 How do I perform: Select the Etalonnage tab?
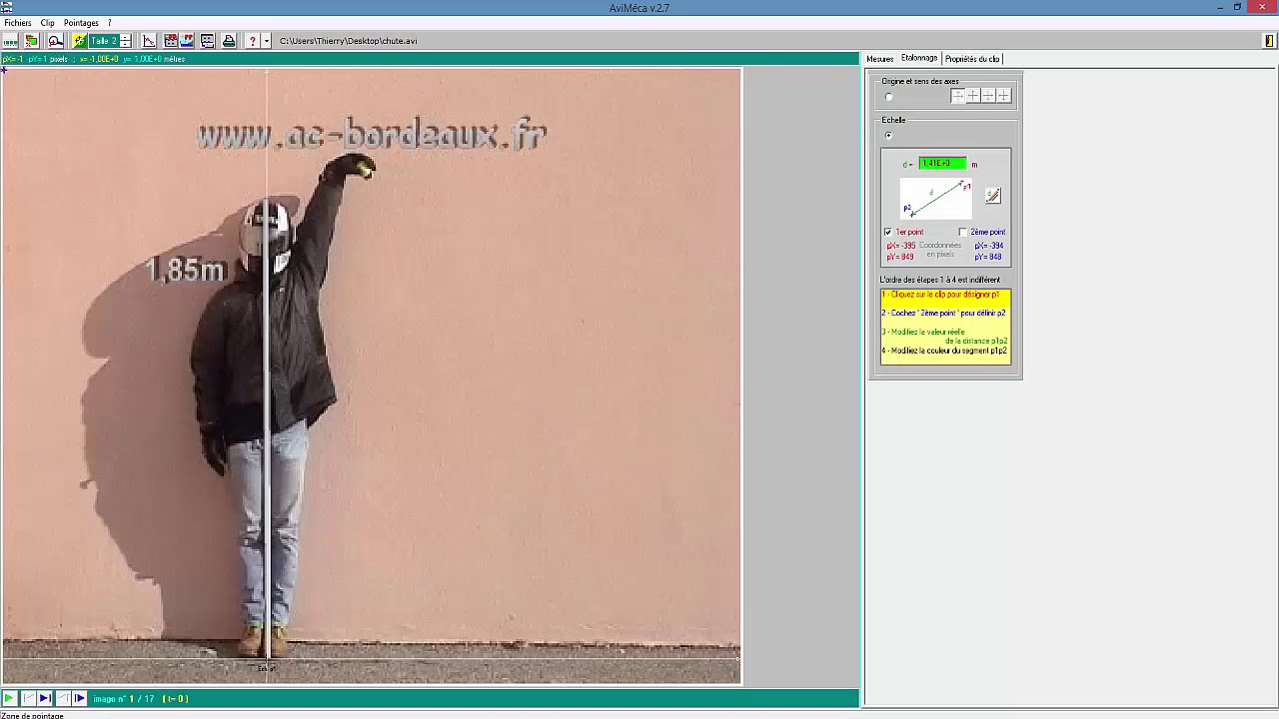click(919, 58)
